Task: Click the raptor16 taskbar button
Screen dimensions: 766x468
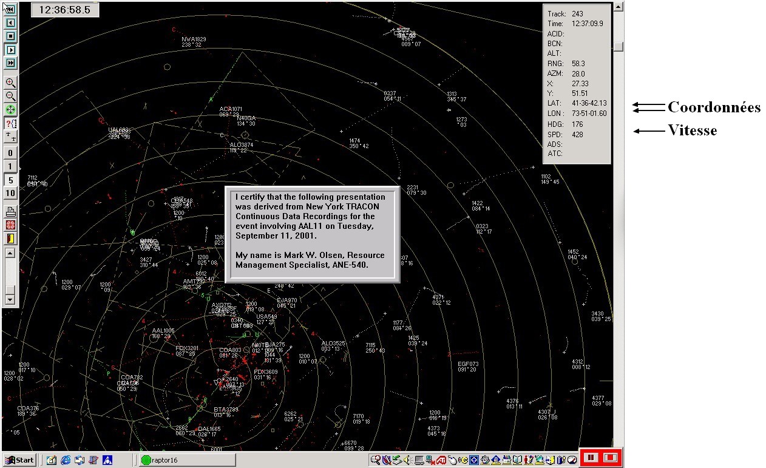Action: (x=187, y=460)
